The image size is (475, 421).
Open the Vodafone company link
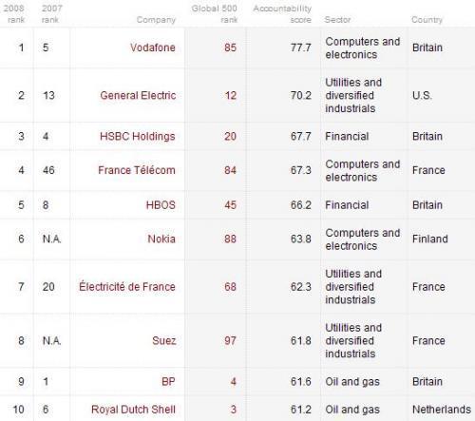(x=153, y=48)
